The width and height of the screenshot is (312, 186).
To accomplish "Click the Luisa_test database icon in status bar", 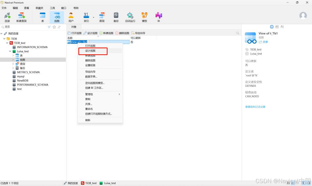I will click(x=101, y=183).
